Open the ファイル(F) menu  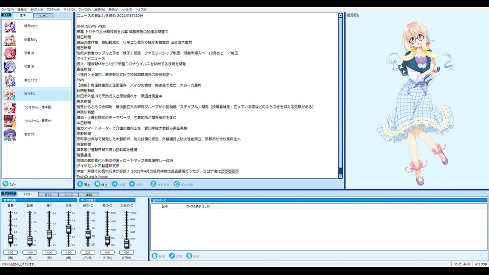tap(8, 10)
